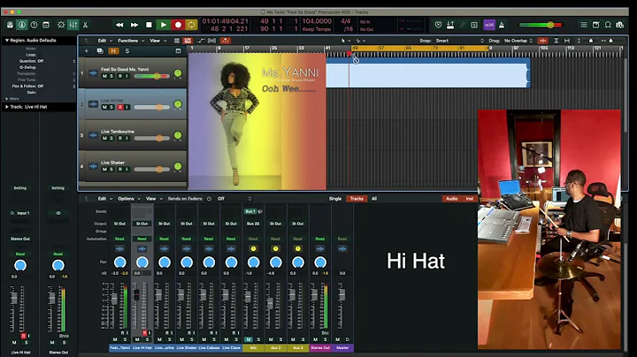Toggle the purple Count-in button
This screenshot has width=637, height=357.
[489, 25]
